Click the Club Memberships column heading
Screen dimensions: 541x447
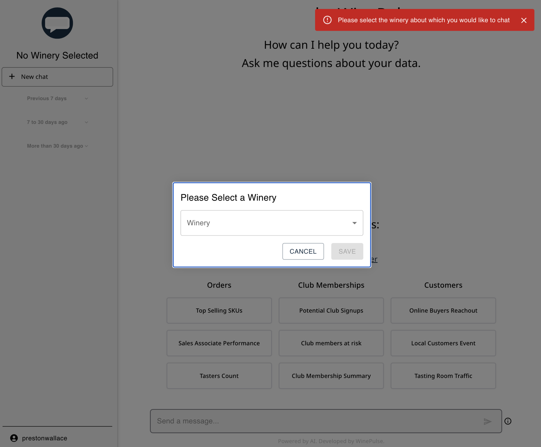click(331, 285)
